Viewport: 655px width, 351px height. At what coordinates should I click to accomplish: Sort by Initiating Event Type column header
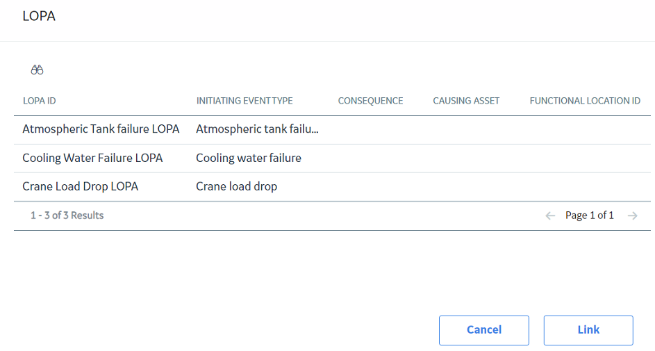coord(244,101)
